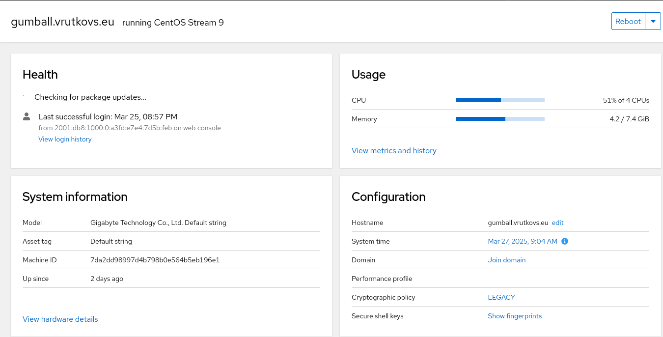Click the Last successful login line
Screen dimensions: 663x337
tap(108, 117)
